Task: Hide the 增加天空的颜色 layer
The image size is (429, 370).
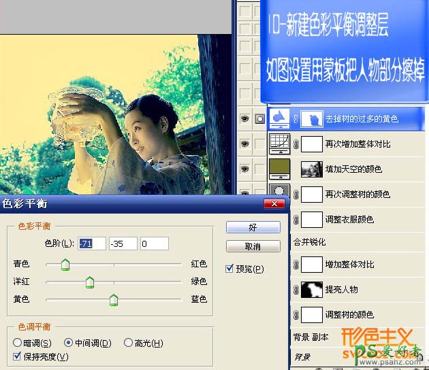Action: 244,169
